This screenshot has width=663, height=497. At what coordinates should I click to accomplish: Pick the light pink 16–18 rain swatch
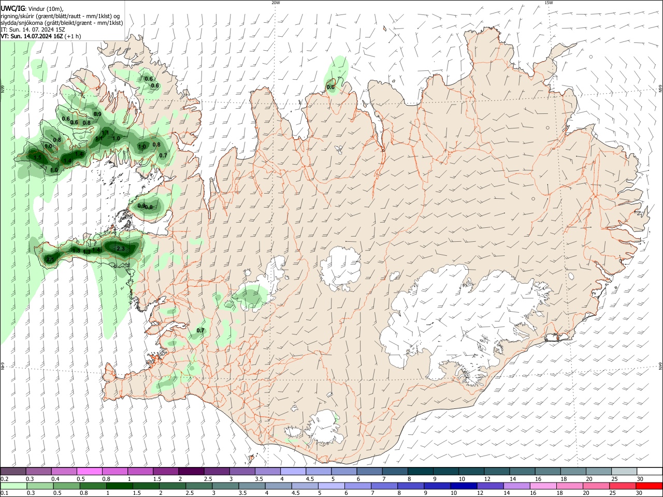pyautogui.click(x=542, y=486)
